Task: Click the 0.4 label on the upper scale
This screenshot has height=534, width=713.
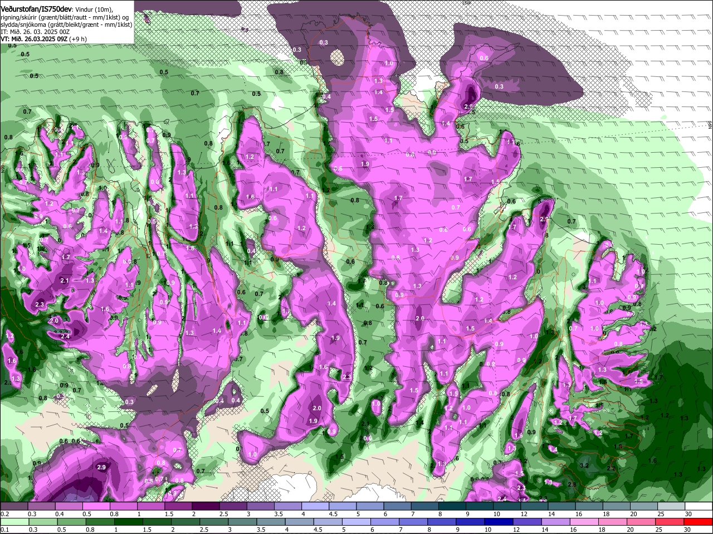Action: coord(59,514)
